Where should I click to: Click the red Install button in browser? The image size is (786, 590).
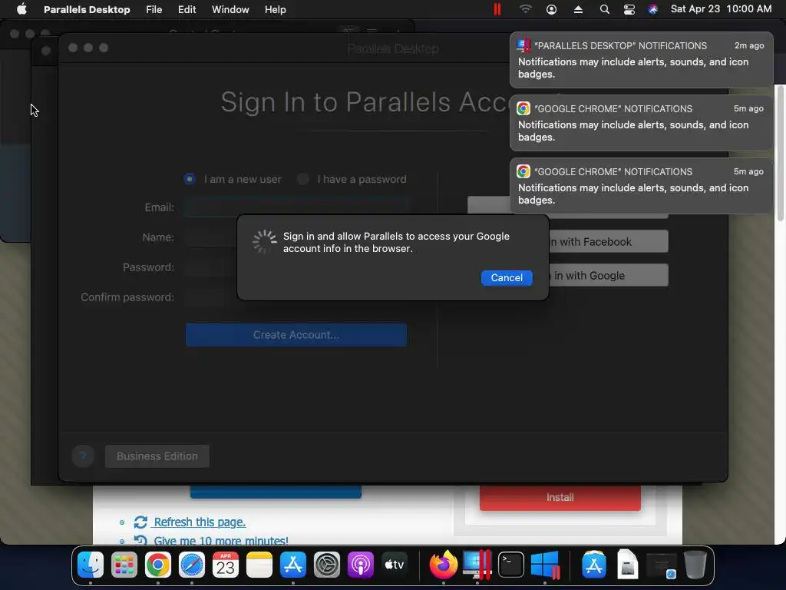point(560,497)
